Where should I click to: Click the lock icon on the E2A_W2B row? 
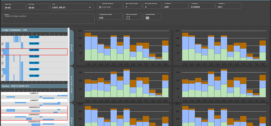click(2, 76)
